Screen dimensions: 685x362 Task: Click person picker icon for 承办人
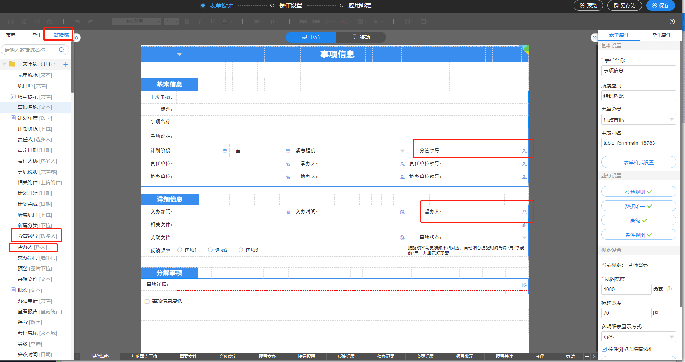tap(402, 164)
